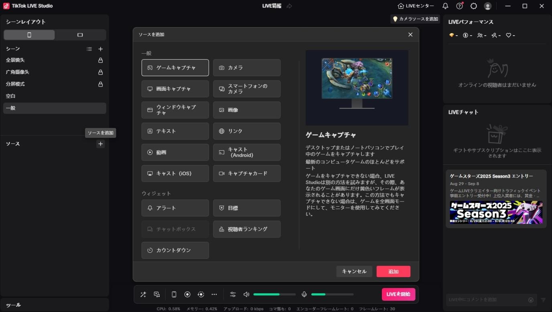This screenshot has width=552, height=312.
Task: Open the profile avatar menu
Action: (487, 6)
